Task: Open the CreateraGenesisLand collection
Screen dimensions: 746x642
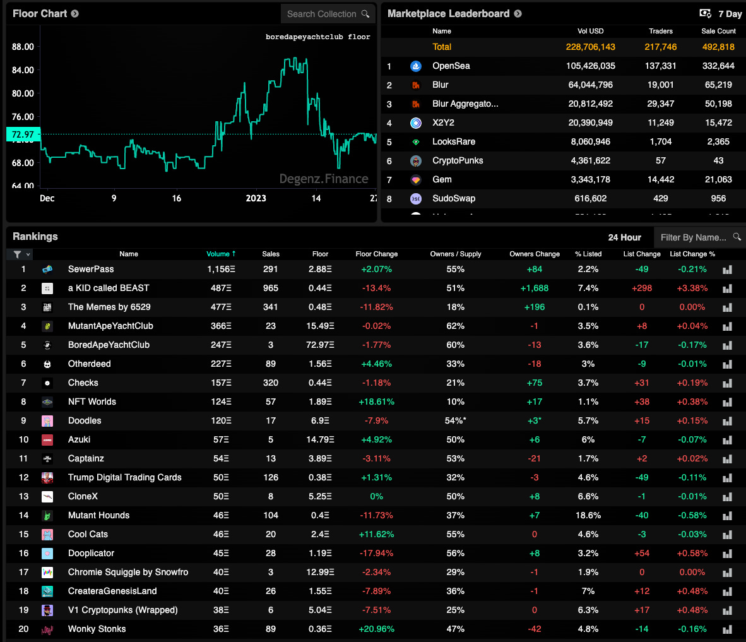Action: coord(112,591)
